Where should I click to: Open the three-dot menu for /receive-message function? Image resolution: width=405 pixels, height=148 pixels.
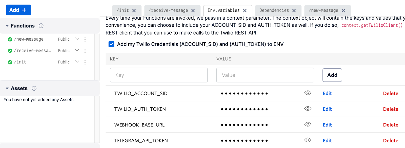click(x=85, y=51)
